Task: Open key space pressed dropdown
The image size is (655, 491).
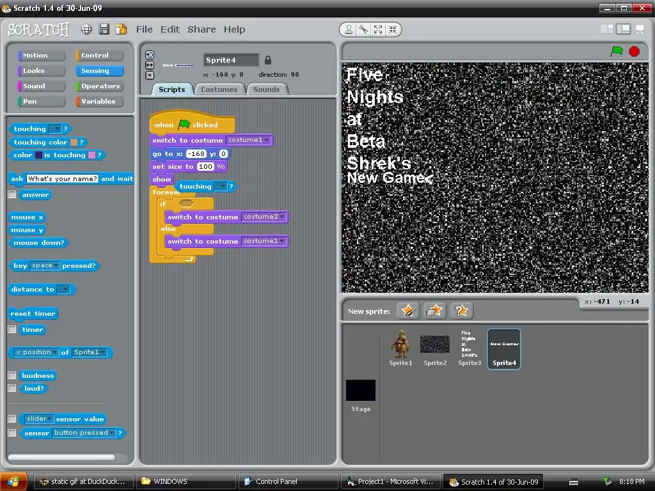Action: (45, 265)
